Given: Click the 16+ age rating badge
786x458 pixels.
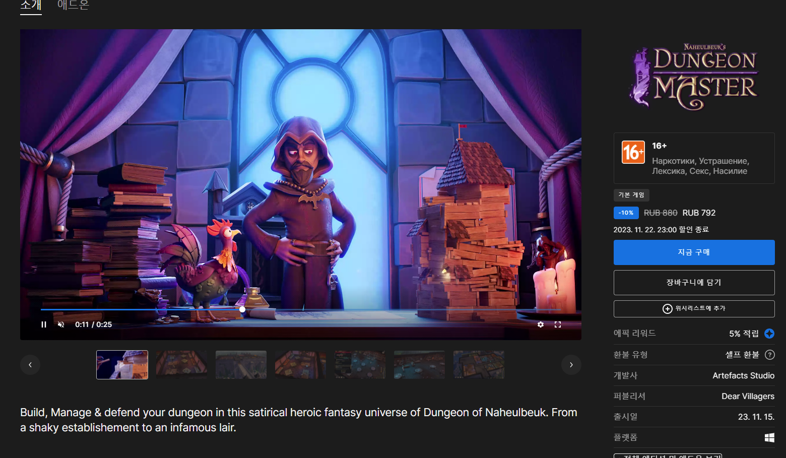Looking at the screenshot, I should pyautogui.click(x=633, y=152).
